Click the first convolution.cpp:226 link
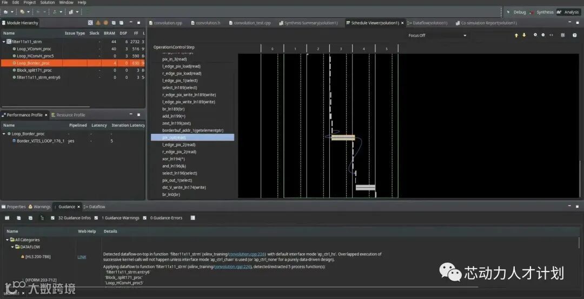This screenshot has height=299, width=584. [x=246, y=254]
